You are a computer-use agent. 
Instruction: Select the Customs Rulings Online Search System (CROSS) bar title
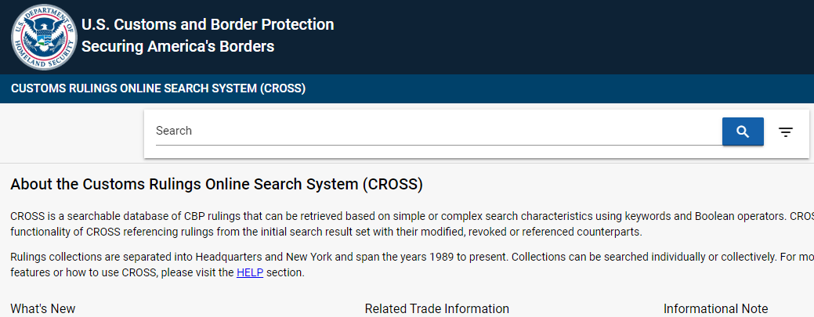coord(158,88)
